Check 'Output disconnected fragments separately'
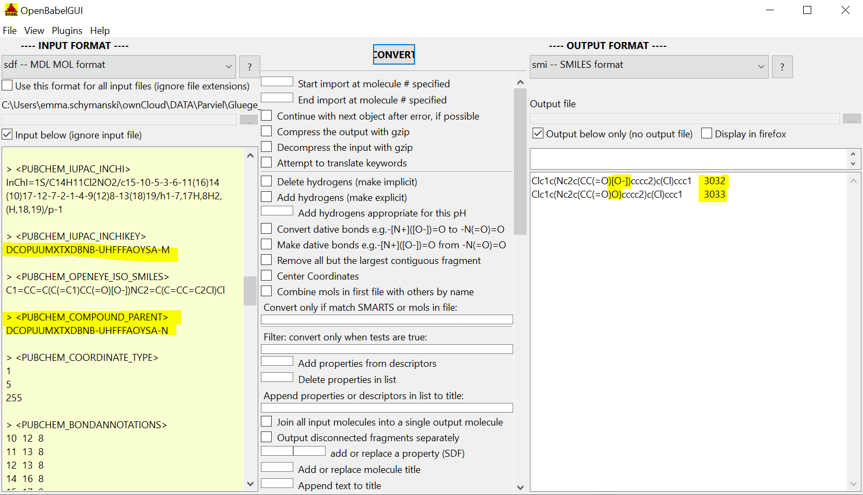The image size is (863, 495). (x=266, y=437)
